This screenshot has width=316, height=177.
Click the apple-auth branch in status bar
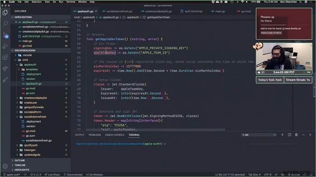tap(12, 175)
